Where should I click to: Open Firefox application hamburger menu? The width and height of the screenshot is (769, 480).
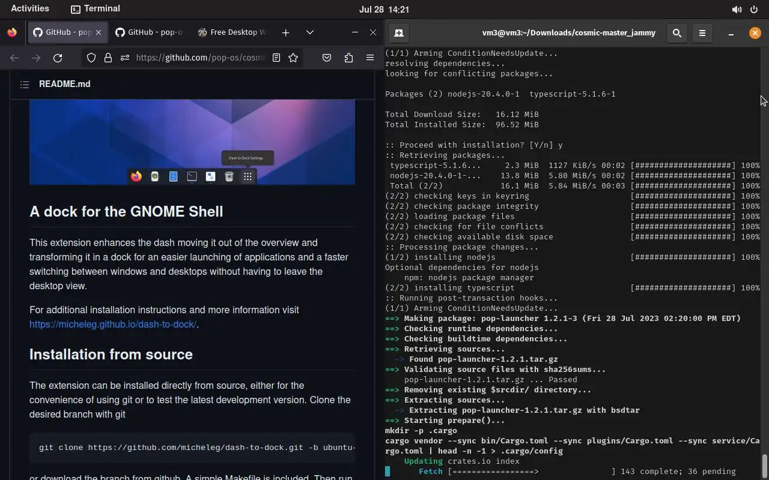point(370,58)
